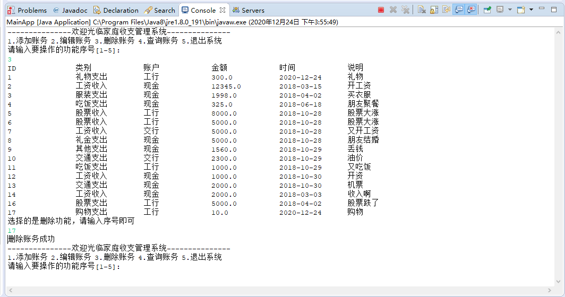Click the MainApp [Java Application] launch description line

click(172, 22)
